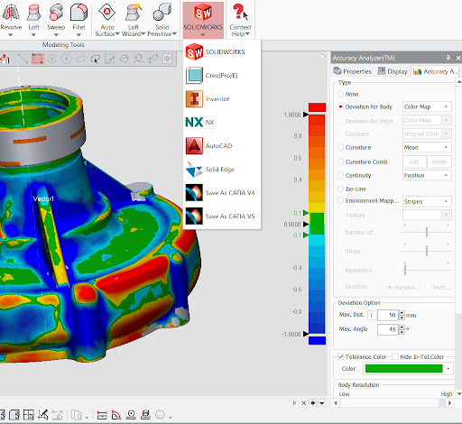
Task: Switch to the Properties tab
Action: coord(352,71)
